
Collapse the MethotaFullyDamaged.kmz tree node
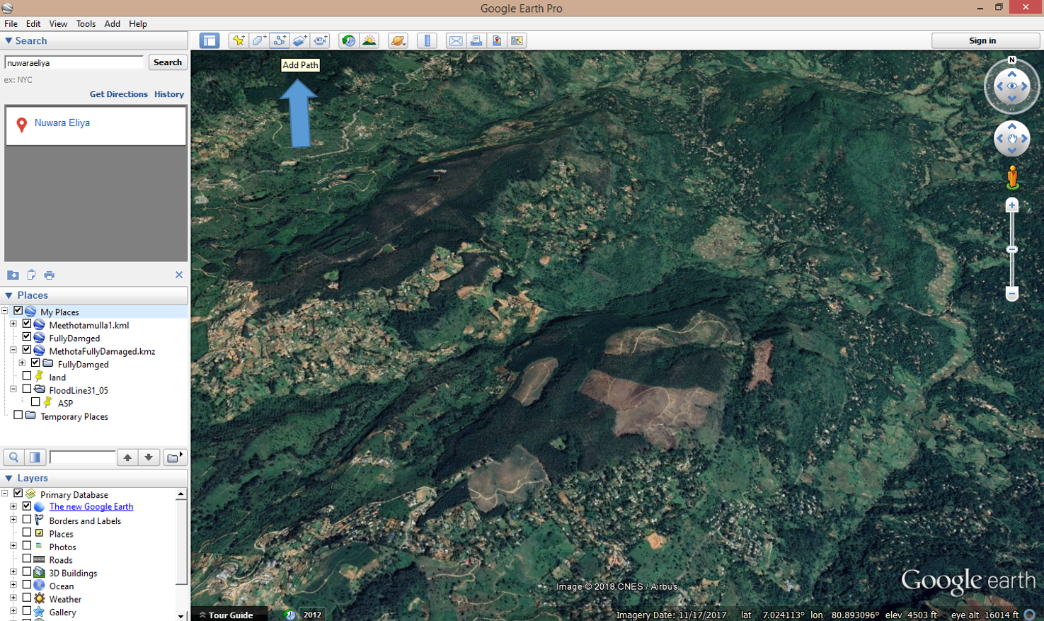13,351
